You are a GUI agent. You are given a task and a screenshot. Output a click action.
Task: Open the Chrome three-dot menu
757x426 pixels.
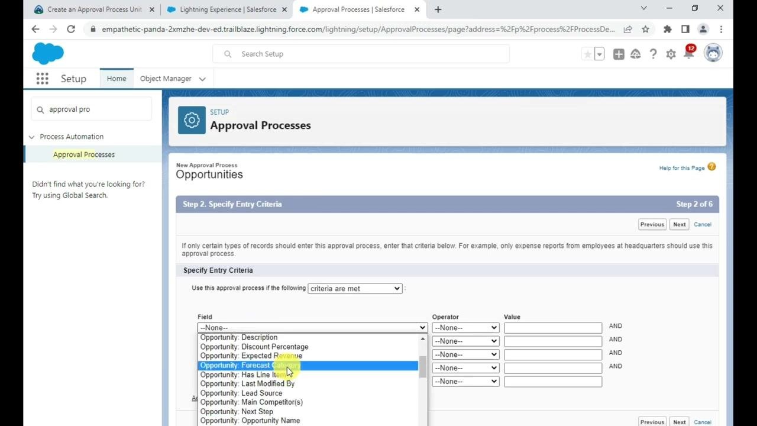pos(721,29)
